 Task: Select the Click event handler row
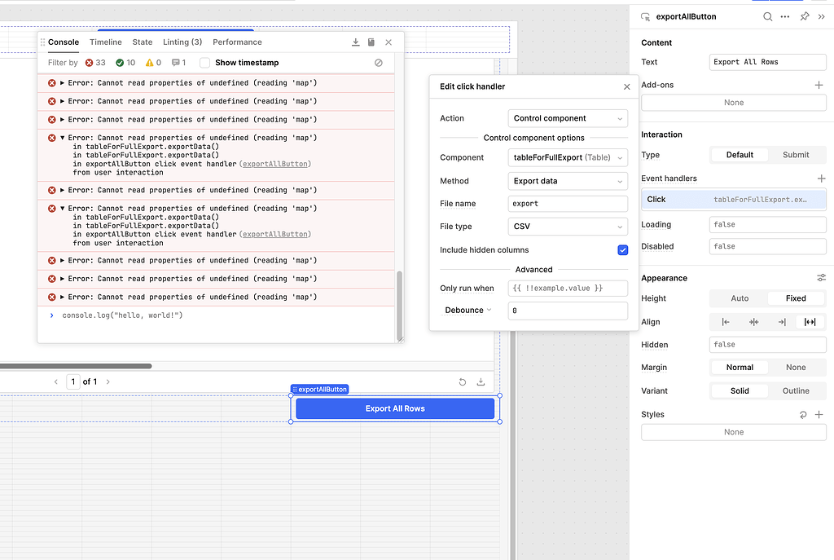tap(734, 200)
